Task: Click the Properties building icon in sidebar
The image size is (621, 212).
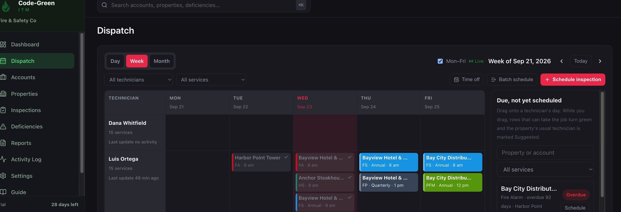Action: coord(3,94)
